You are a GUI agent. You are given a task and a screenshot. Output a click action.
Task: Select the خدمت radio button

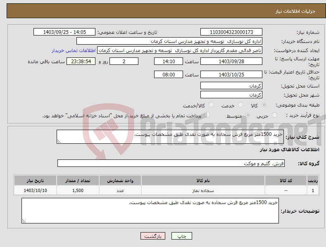[x=240, y=105]
